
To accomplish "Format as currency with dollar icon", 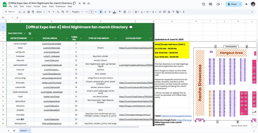I will pyautogui.click(x=49, y=12).
